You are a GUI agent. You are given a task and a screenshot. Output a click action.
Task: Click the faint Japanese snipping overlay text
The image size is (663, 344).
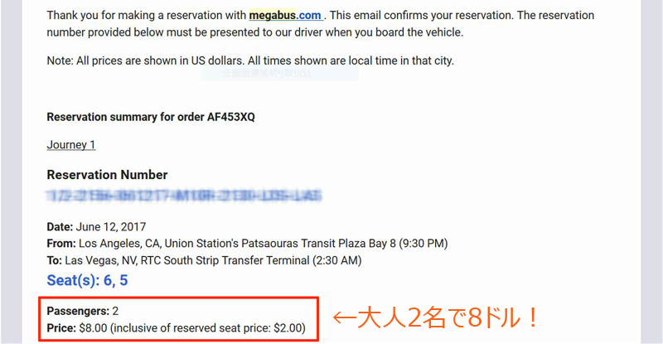[266, 73]
